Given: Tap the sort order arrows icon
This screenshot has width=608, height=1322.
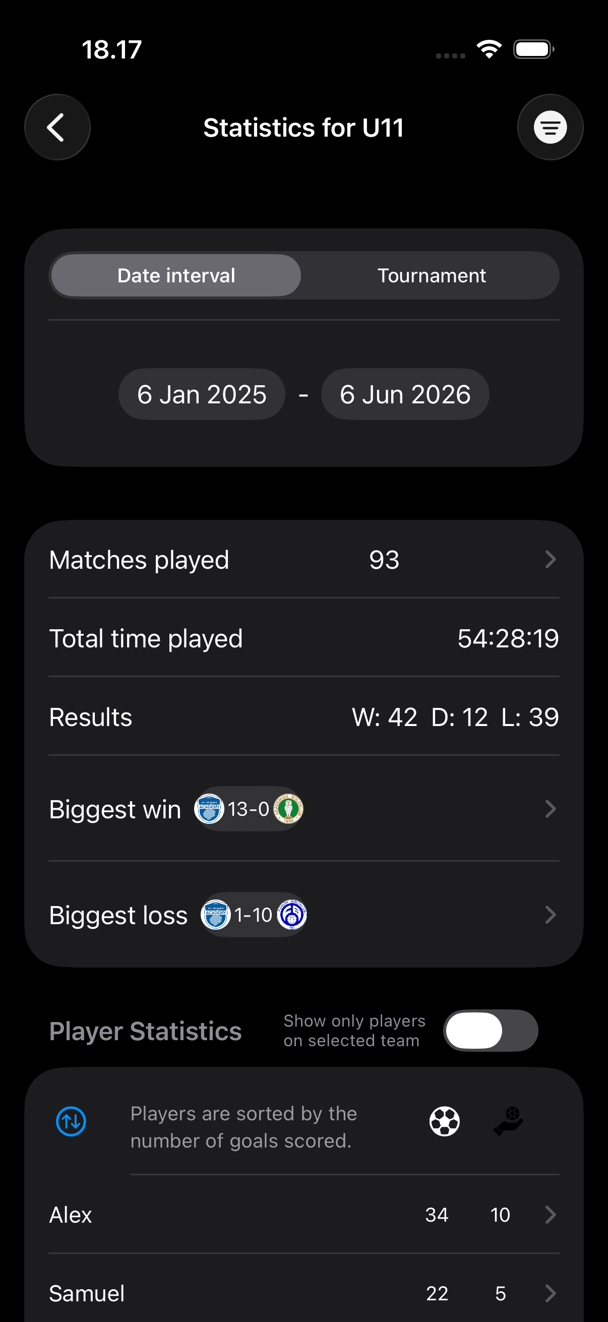Looking at the screenshot, I should 71,1121.
